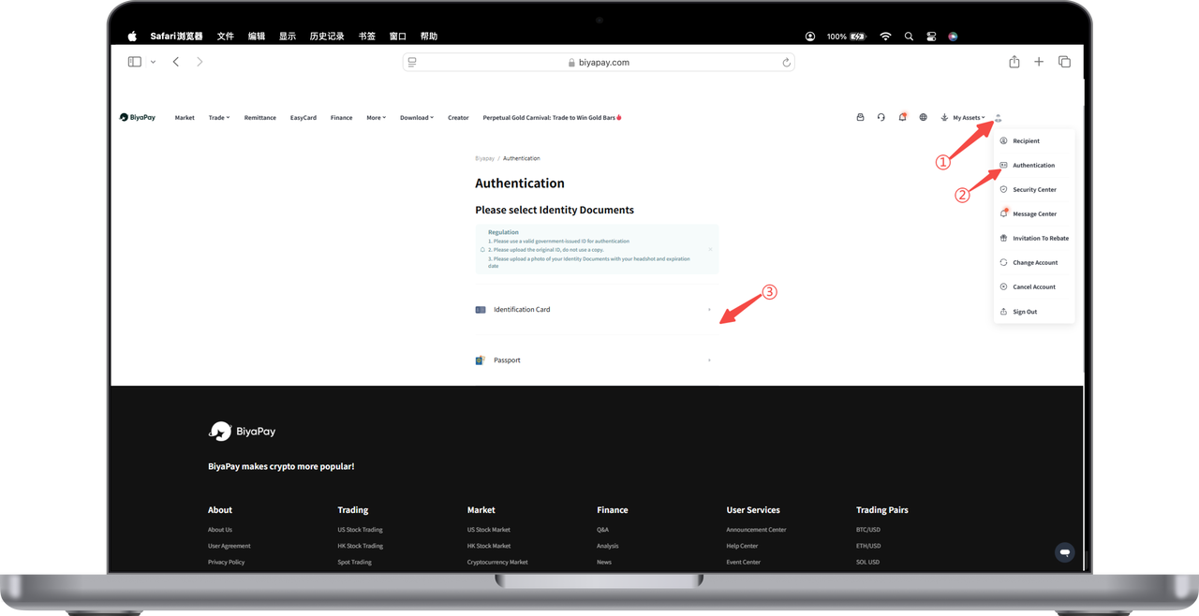Open the Privacy Policy footer link
Screen dimensions: 1199x616
[226, 563]
